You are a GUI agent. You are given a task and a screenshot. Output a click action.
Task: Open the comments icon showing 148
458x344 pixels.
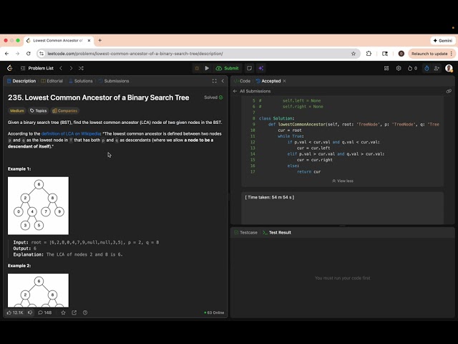45,312
